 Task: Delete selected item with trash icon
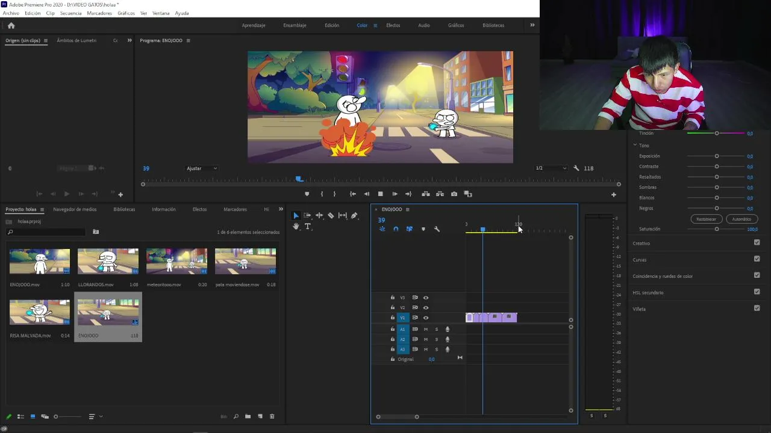coord(272,416)
